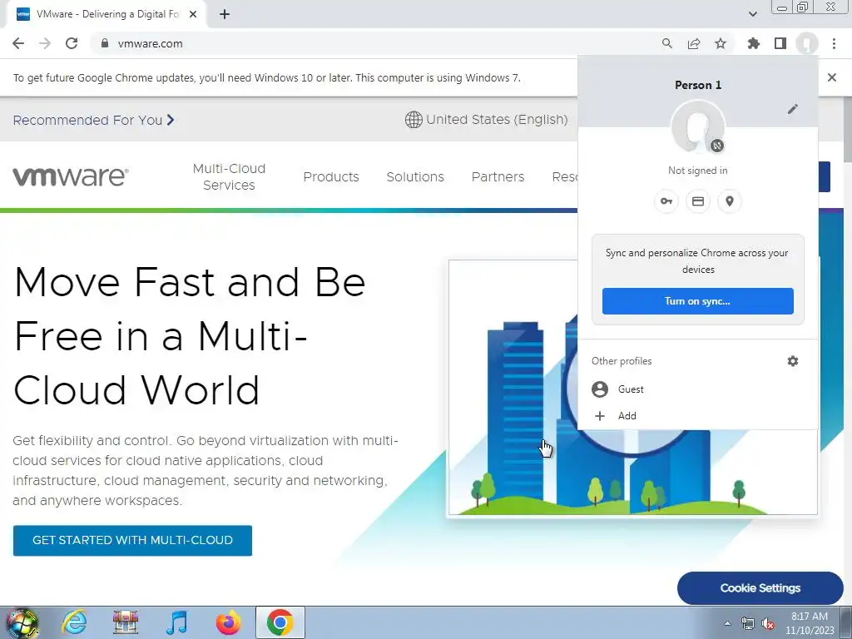Switch to the Guest profile
The height and width of the screenshot is (639, 852).
click(698, 389)
